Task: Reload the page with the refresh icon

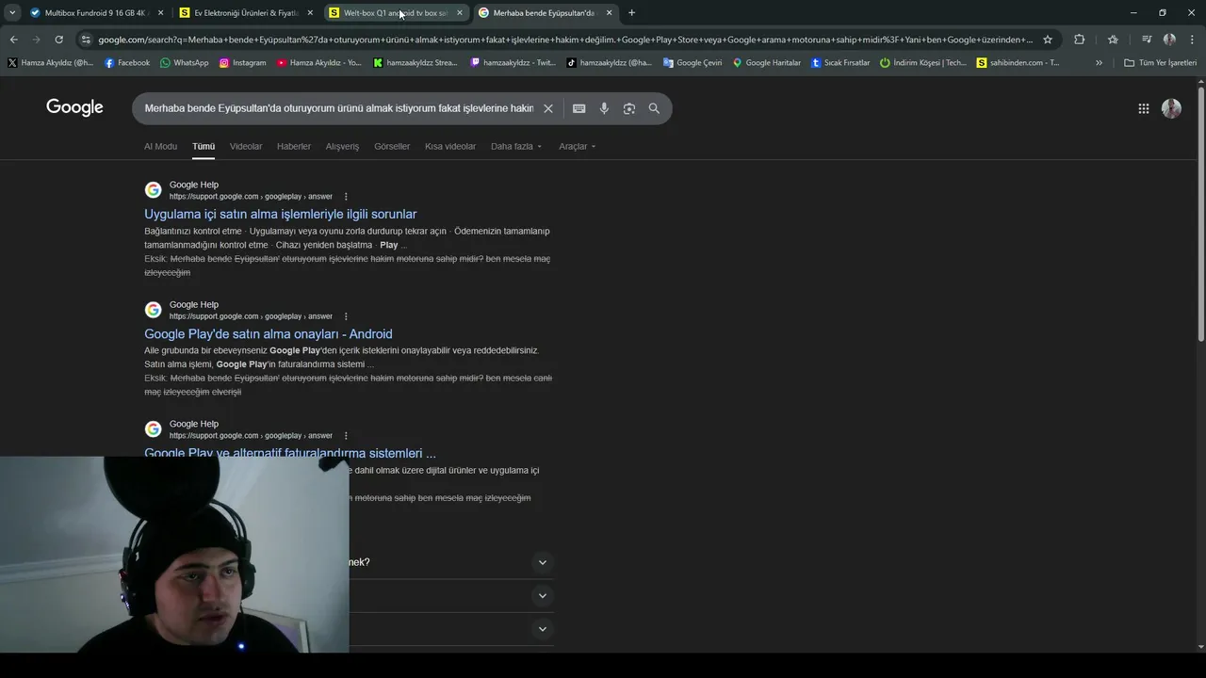Action: click(58, 40)
